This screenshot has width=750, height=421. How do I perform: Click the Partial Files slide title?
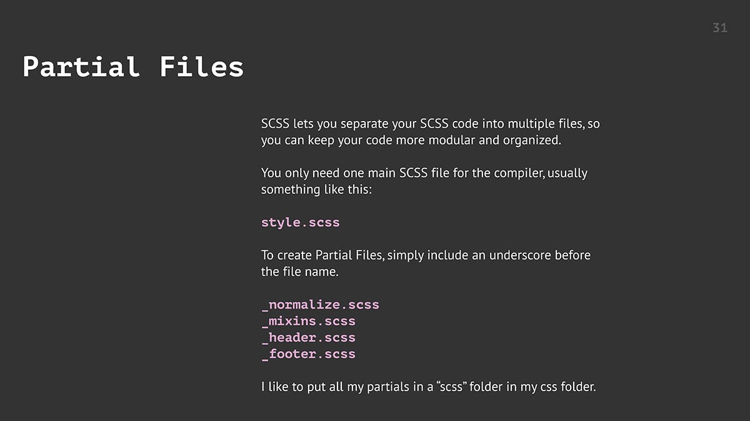coord(133,67)
